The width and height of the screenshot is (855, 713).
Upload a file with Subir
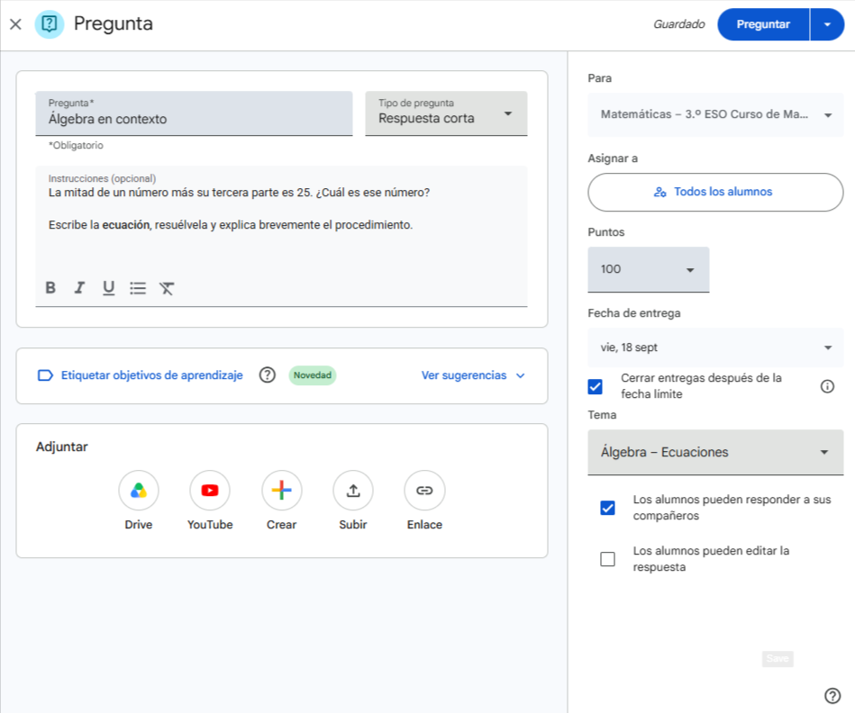[x=353, y=491]
